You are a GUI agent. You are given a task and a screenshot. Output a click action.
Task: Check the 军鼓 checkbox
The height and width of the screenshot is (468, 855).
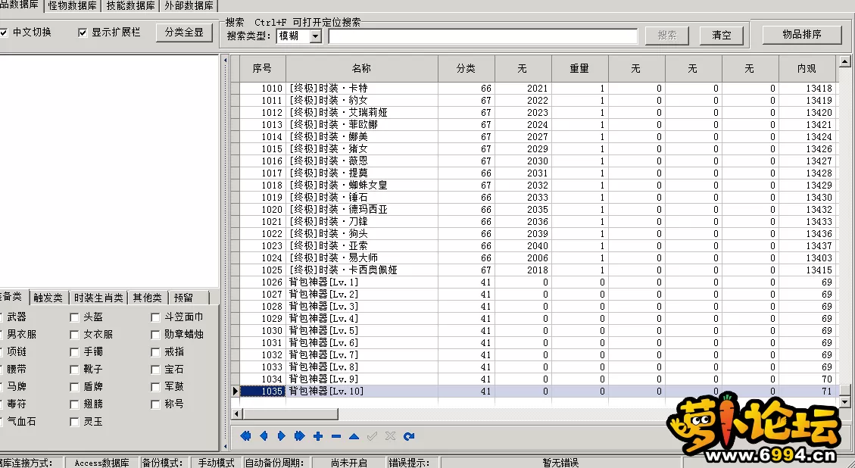pyautogui.click(x=155, y=387)
